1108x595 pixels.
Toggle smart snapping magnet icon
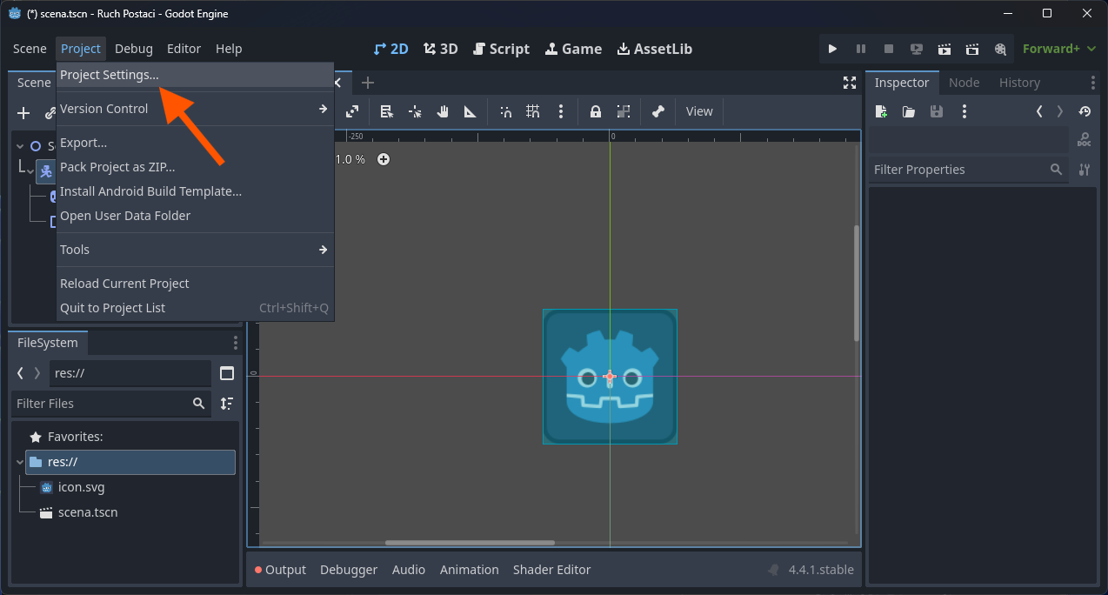(505, 111)
